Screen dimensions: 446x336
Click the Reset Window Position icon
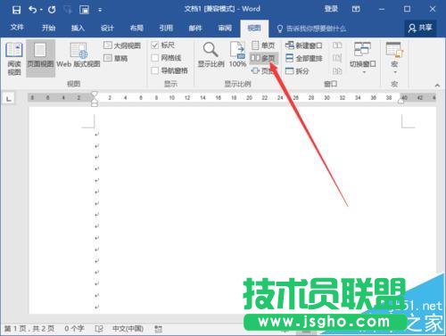point(337,71)
